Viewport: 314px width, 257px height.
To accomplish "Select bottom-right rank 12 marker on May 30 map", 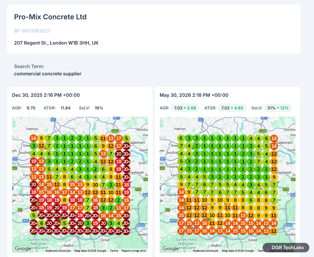I will pyautogui.click(x=274, y=231).
